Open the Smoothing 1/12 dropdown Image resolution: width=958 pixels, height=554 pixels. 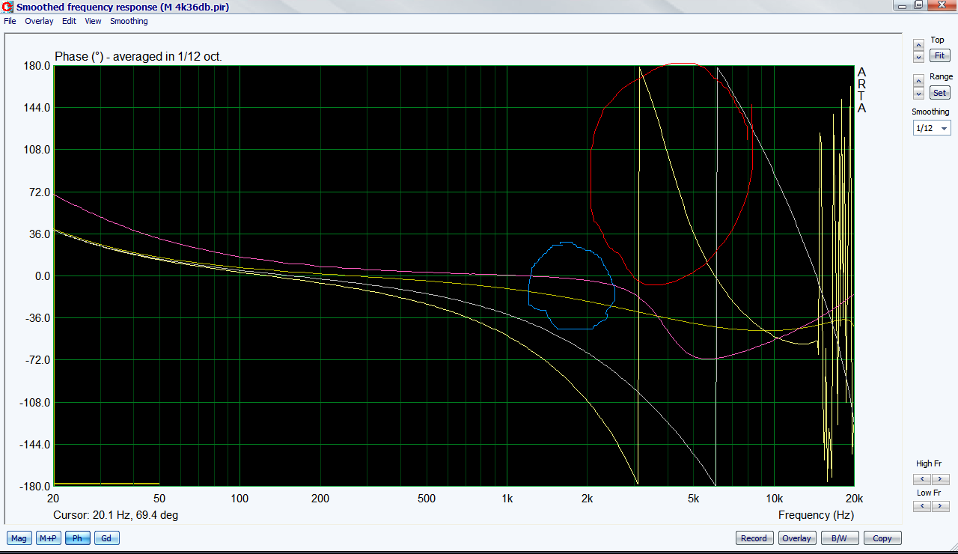[932, 128]
